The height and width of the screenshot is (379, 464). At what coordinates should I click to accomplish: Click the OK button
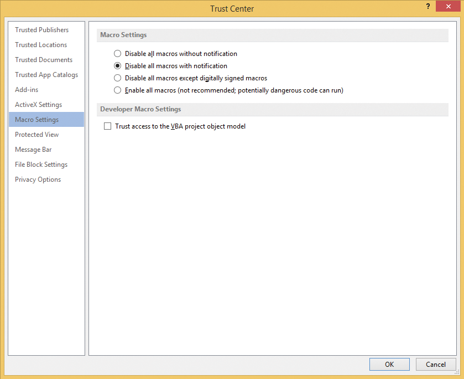(x=389, y=364)
